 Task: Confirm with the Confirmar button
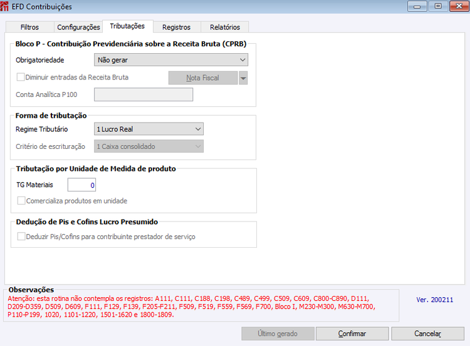(x=352, y=333)
